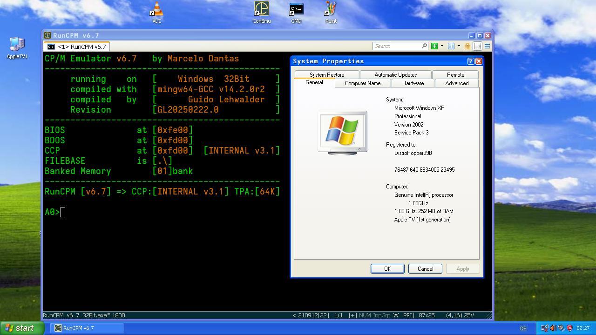Click the '1/1' console count in status bar
The height and width of the screenshot is (335, 596).
pos(339,315)
